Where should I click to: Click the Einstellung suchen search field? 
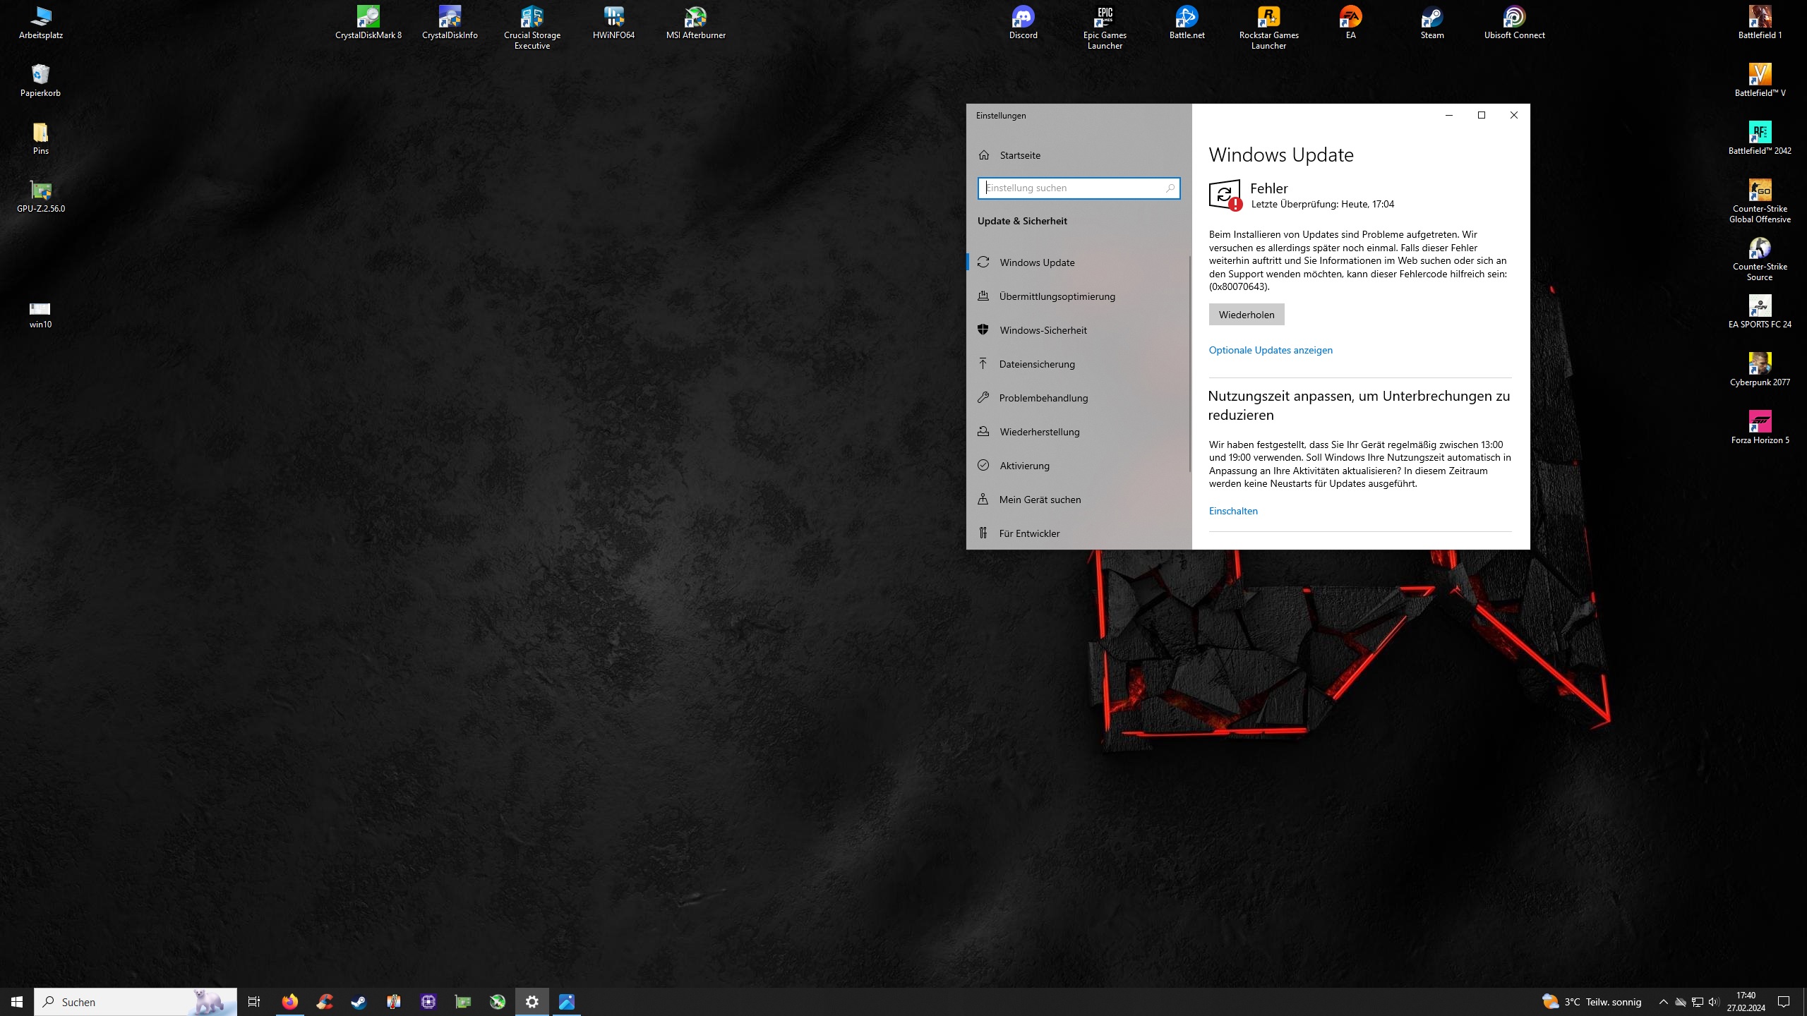tap(1071, 188)
